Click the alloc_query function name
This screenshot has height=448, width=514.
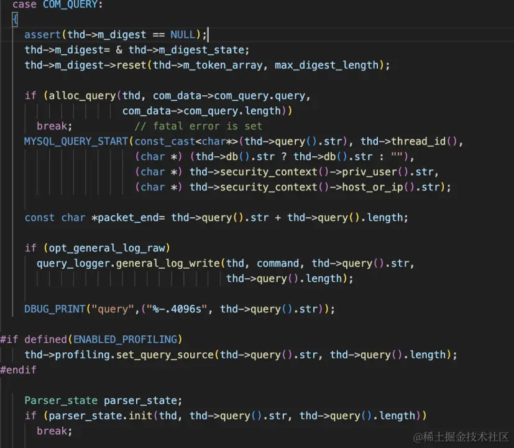point(82,95)
